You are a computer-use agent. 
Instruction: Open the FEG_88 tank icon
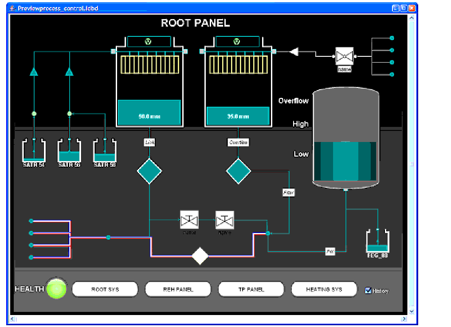point(377,242)
